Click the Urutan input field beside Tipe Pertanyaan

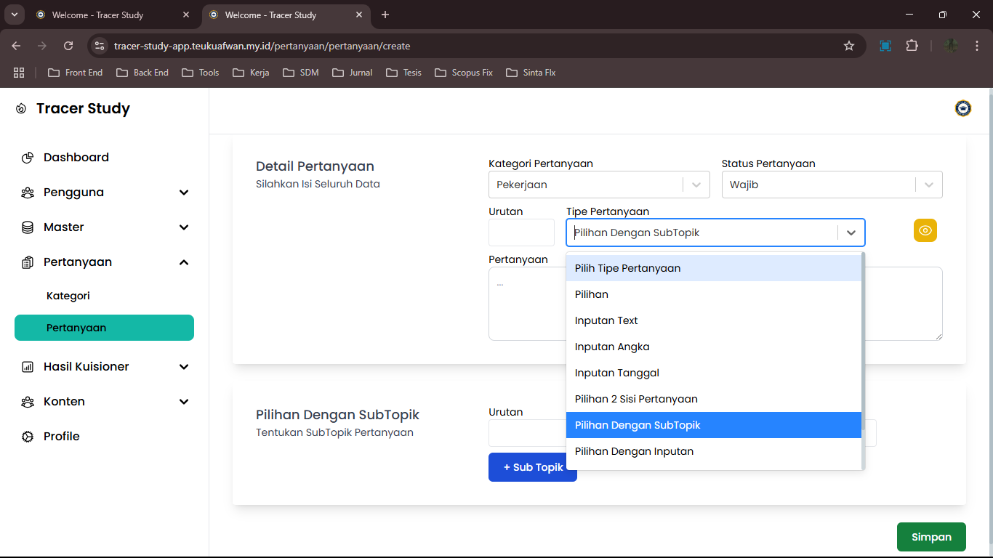tap(520, 232)
